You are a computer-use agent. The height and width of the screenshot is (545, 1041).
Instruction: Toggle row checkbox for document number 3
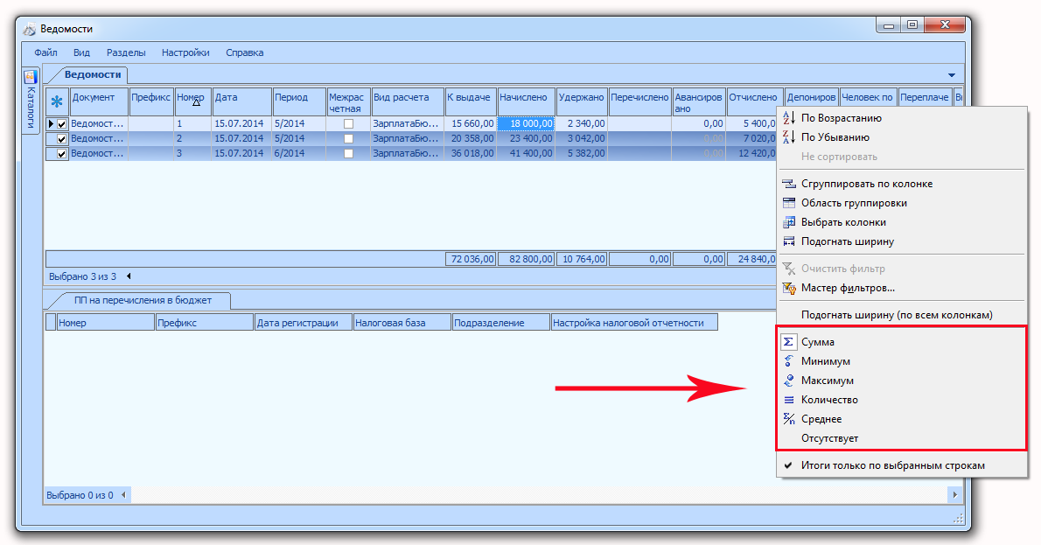click(x=62, y=153)
